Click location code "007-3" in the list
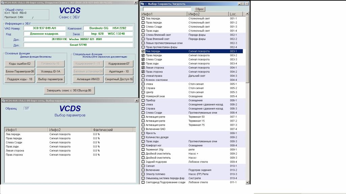 pos(233,125)
